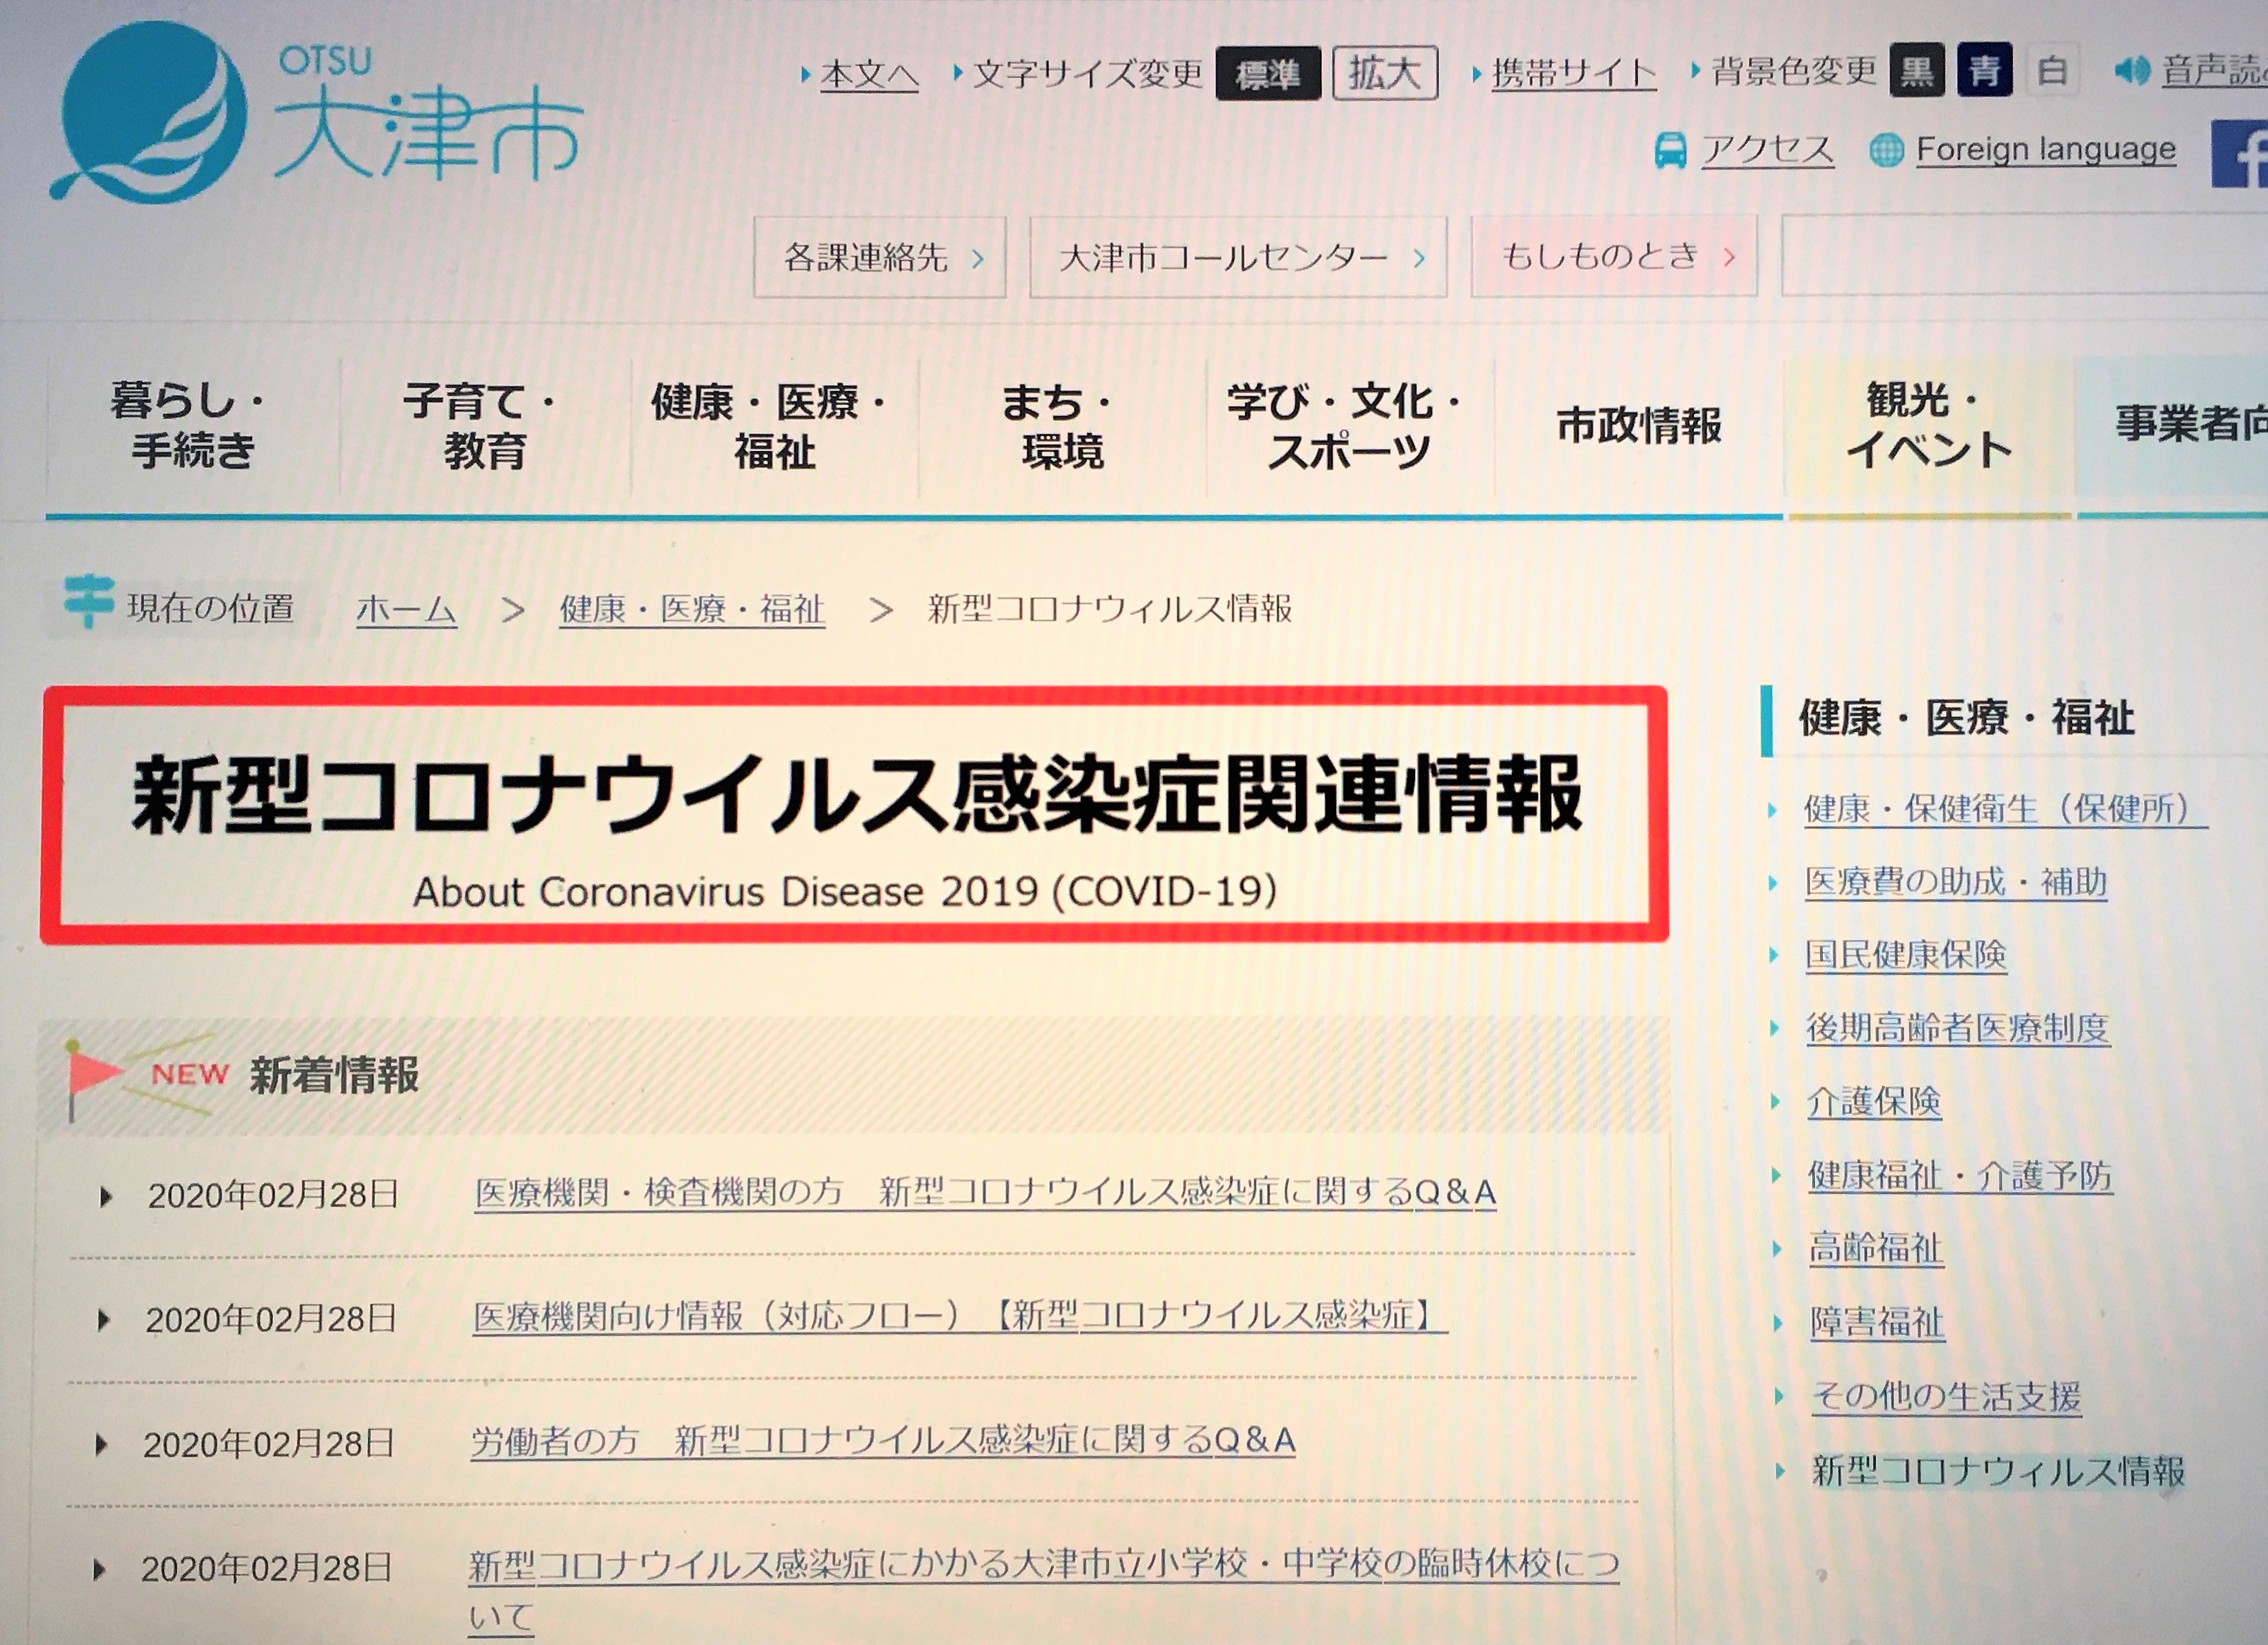Open the Foreign language link
Viewport: 2268px width, 1645px height.
coord(2046,150)
